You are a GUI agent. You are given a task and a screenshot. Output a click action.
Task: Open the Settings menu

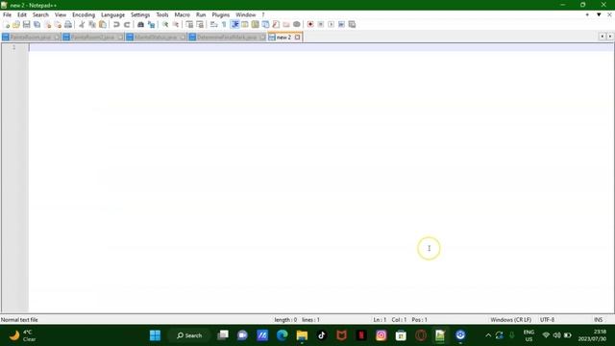click(x=140, y=14)
